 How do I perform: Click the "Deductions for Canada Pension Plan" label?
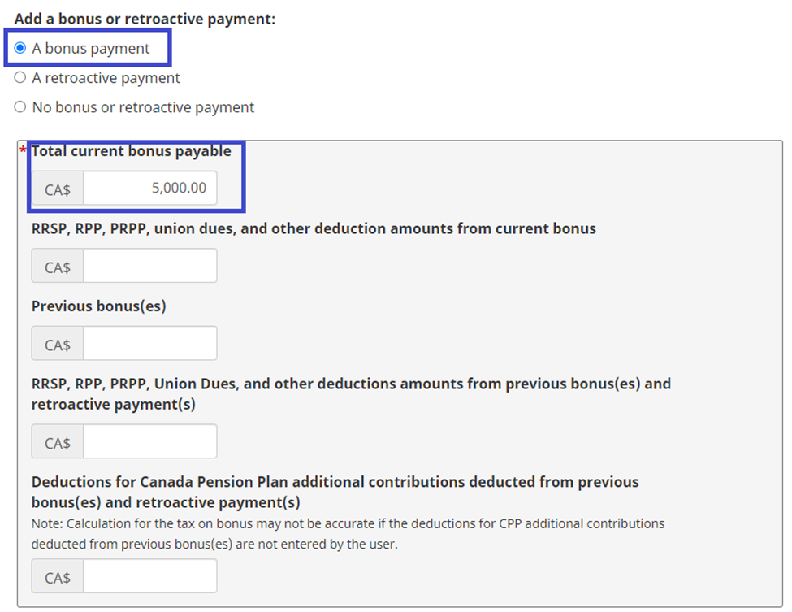(x=335, y=482)
